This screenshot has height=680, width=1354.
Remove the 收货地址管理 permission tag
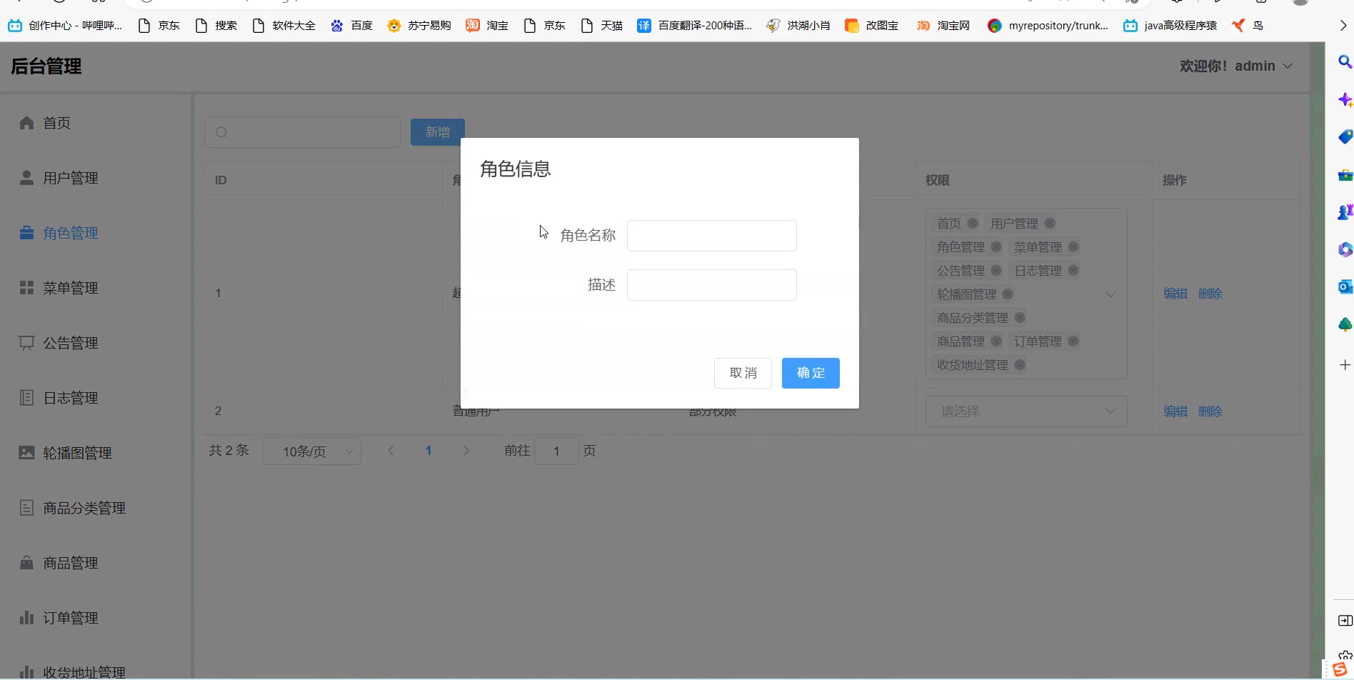(1020, 365)
